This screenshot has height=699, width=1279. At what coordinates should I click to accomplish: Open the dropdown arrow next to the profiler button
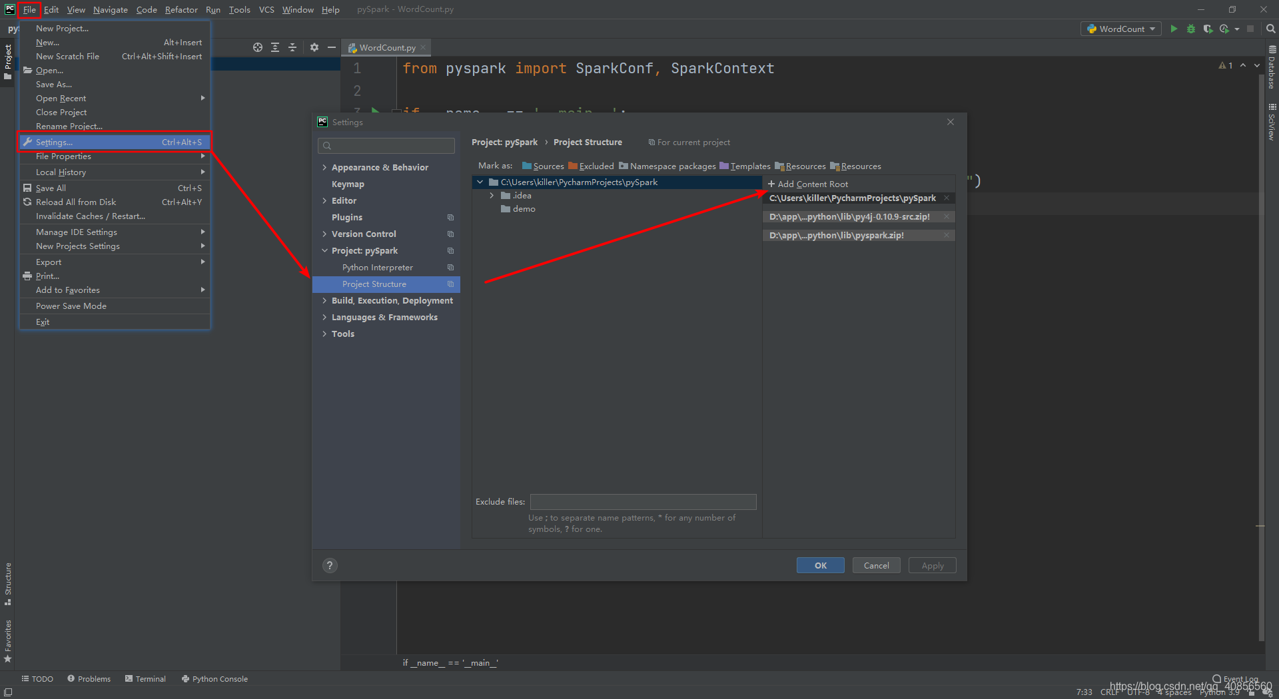coord(1237,29)
